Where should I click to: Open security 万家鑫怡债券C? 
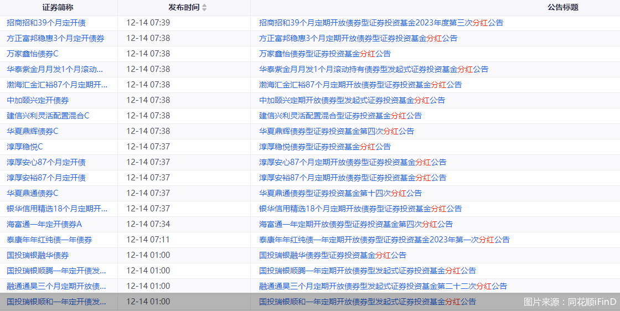pyautogui.click(x=33, y=54)
